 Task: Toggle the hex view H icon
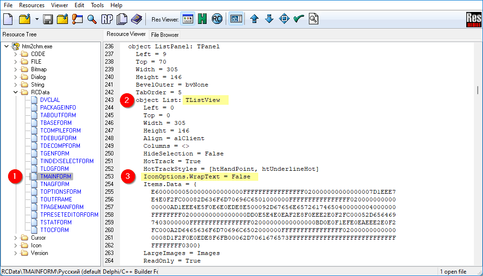tap(202, 19)
